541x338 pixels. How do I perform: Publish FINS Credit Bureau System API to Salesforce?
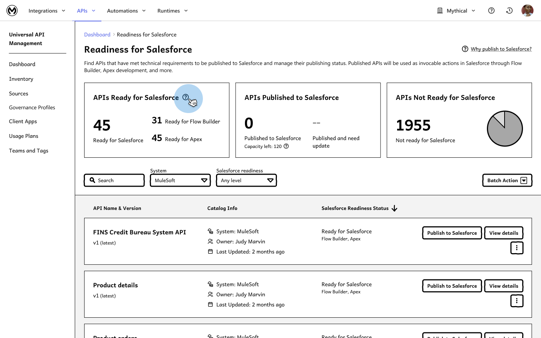452,233
